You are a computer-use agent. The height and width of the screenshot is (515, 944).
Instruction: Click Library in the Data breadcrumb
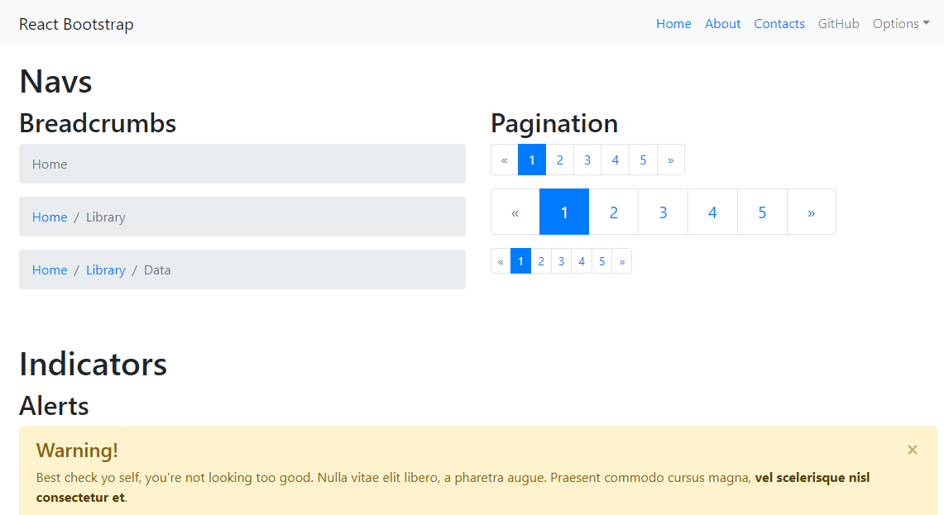pyautogui.click(x=106, y=269)
